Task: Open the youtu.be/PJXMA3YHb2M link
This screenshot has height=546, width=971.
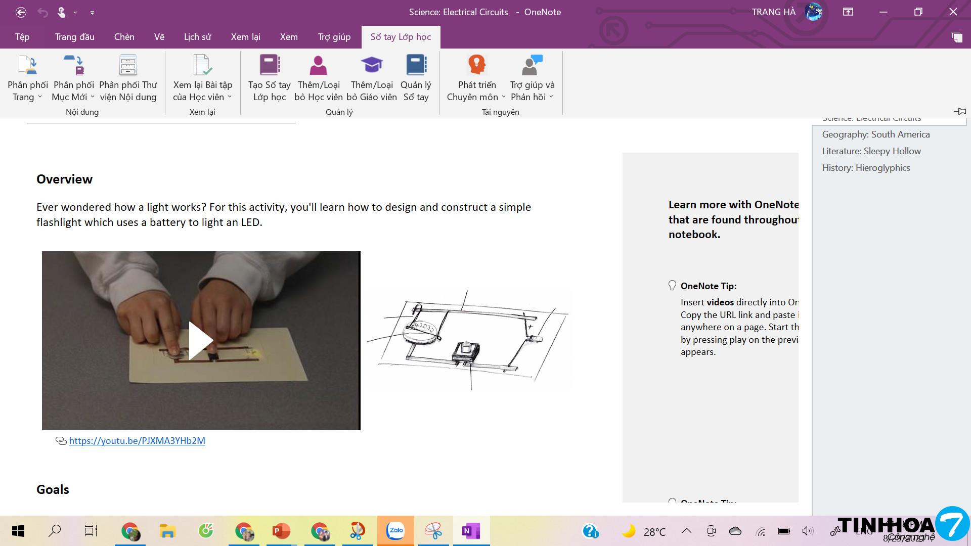Action: point(137,441)
